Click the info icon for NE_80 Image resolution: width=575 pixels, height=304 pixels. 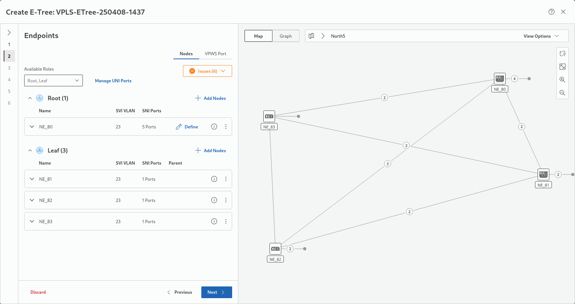coord(214,127)
